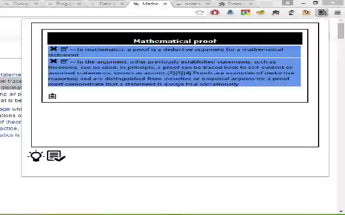Viewport: 345px width, 215px height.
Task: Click the red stop-hand extension icon
Action: [215, 12]
